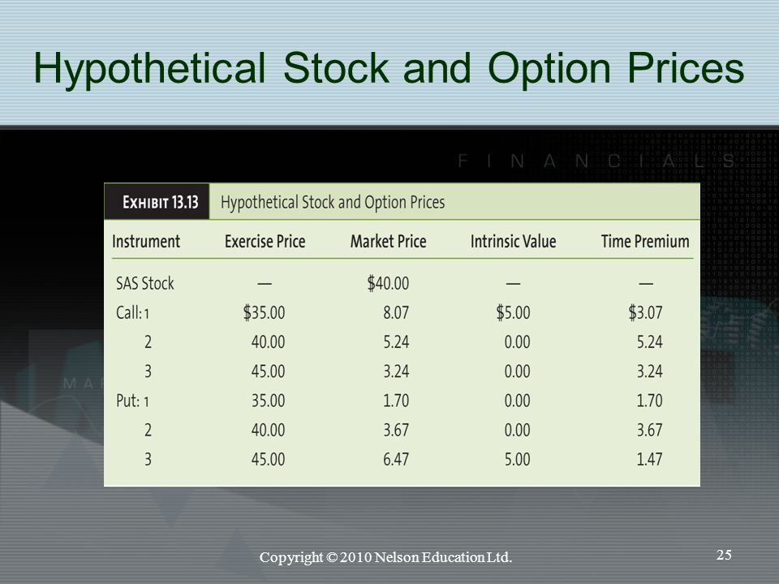Click the $40.00 SAS Stock market price

tap(388, 283)
